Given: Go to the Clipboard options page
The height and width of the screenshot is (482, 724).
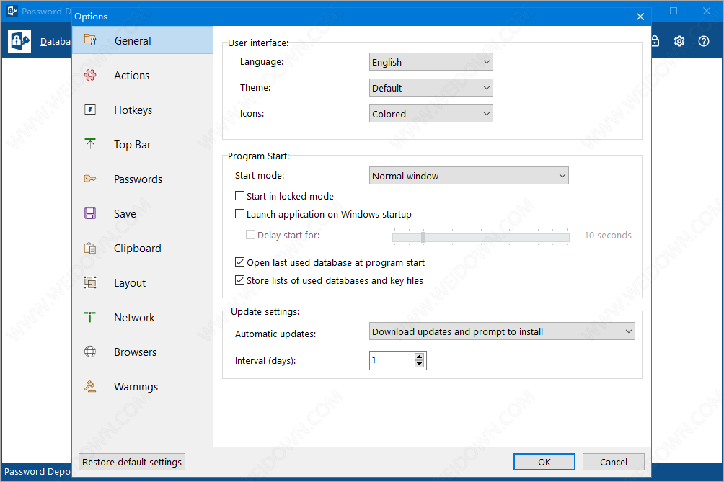Looking at the screenshot, I should point(143,248).
